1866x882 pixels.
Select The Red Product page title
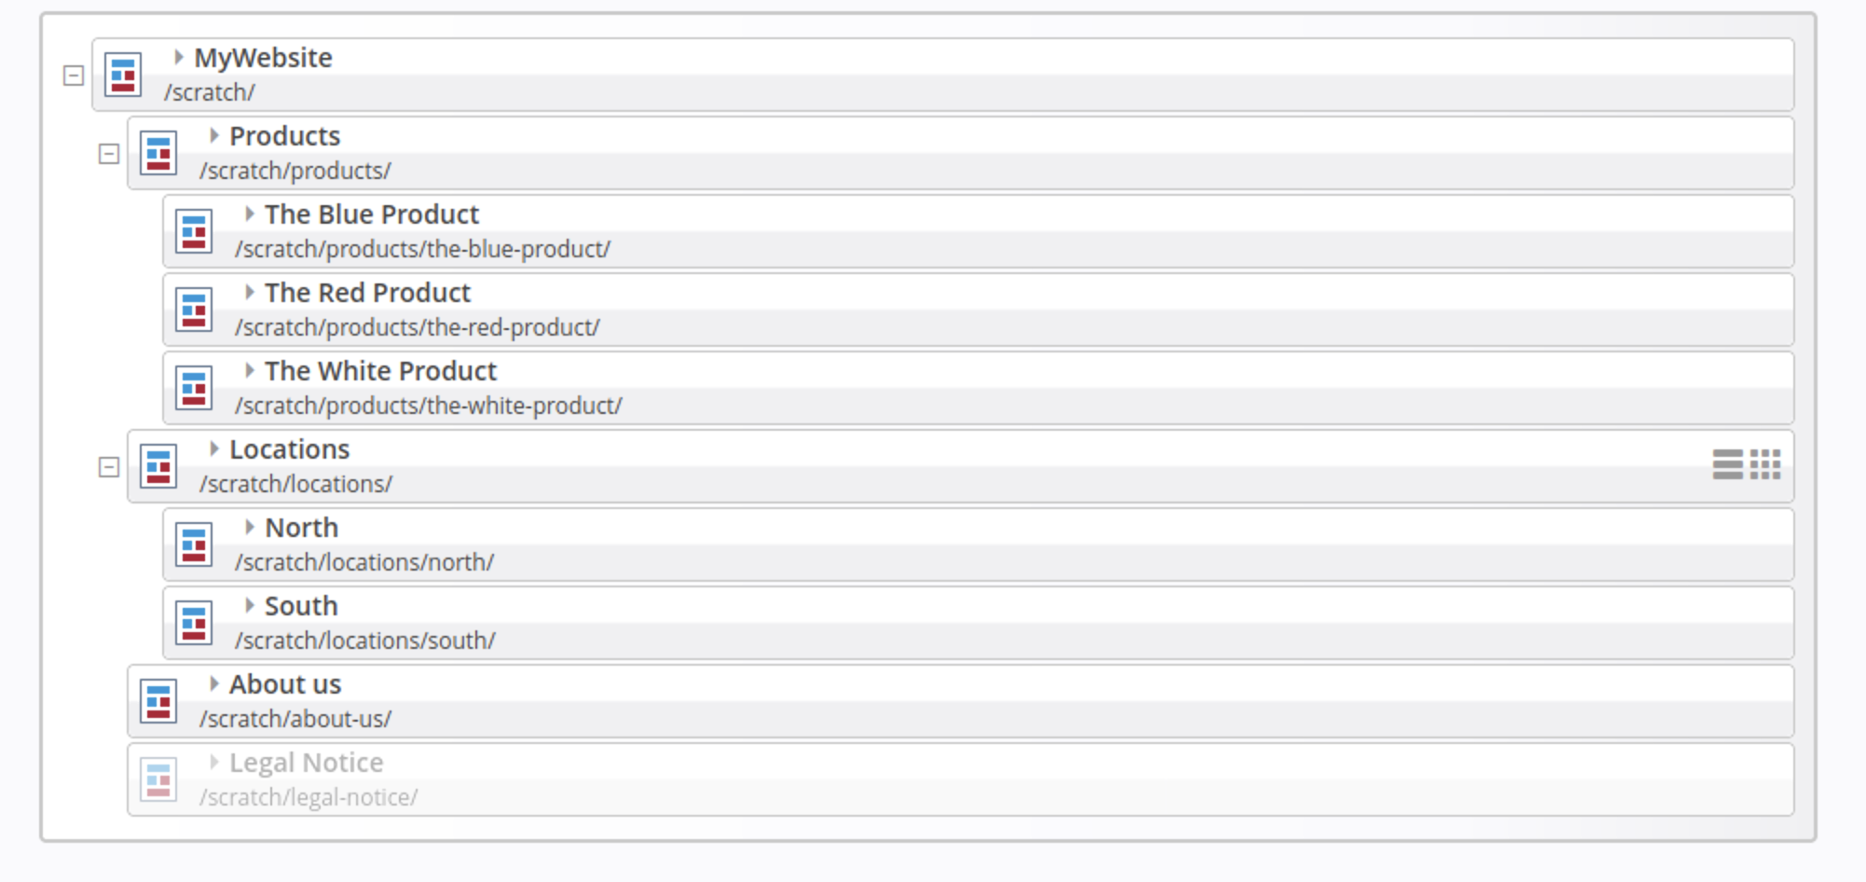pos(367,293)
